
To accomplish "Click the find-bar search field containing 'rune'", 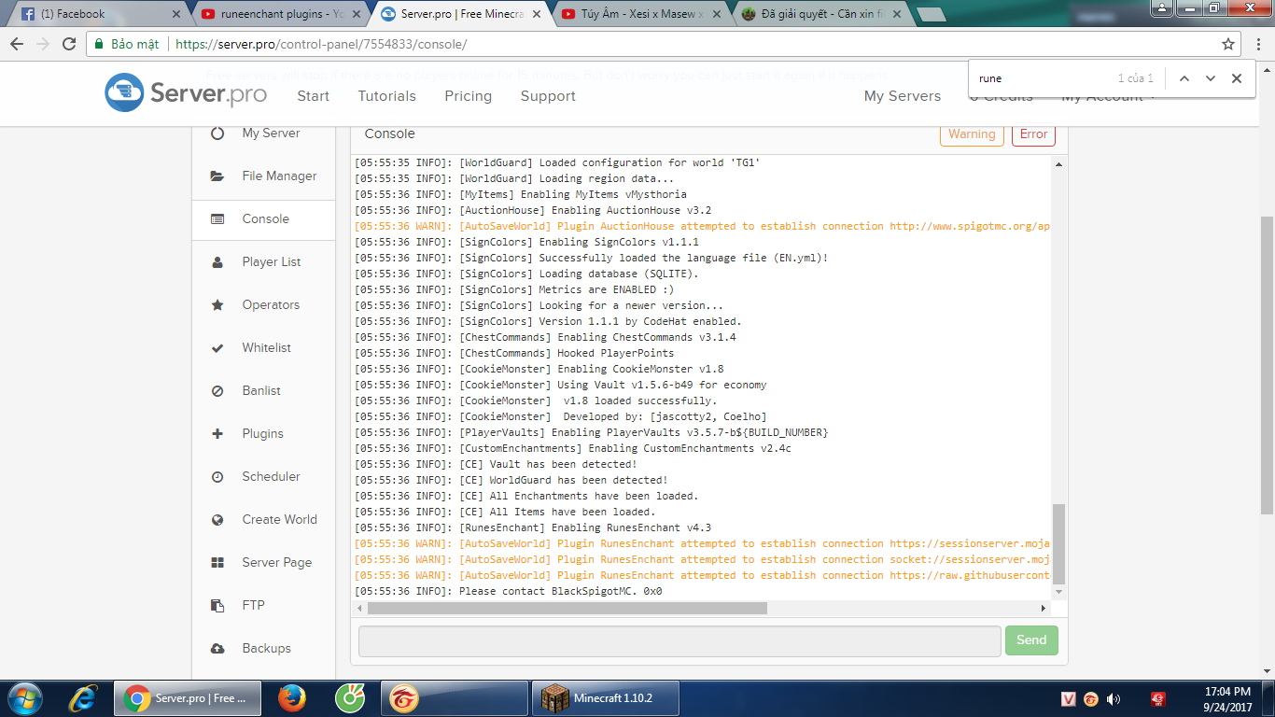I will 1041,78.
